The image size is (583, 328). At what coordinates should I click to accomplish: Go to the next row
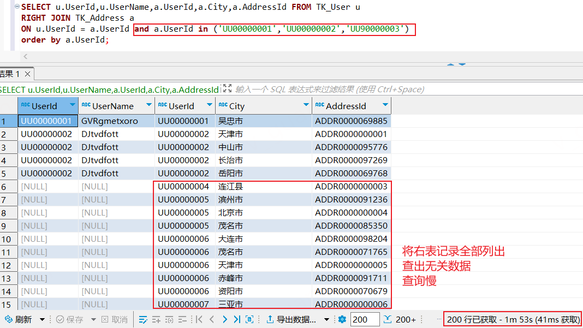point(224,319)
